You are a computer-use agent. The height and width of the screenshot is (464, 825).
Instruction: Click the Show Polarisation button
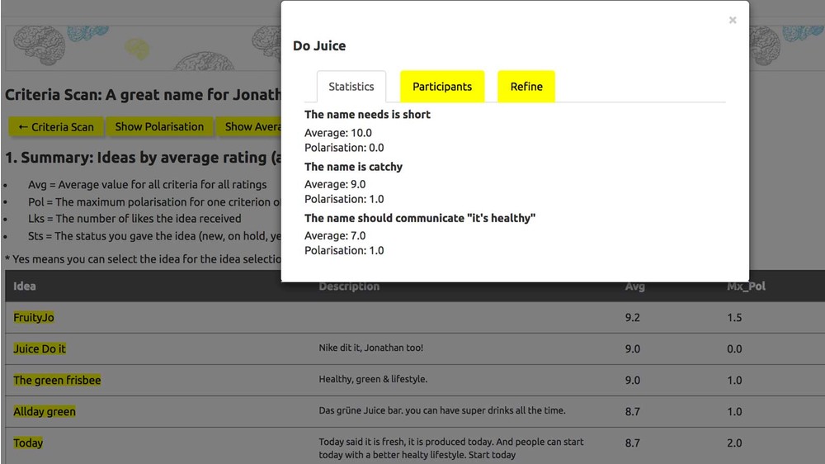coord(159,127)
